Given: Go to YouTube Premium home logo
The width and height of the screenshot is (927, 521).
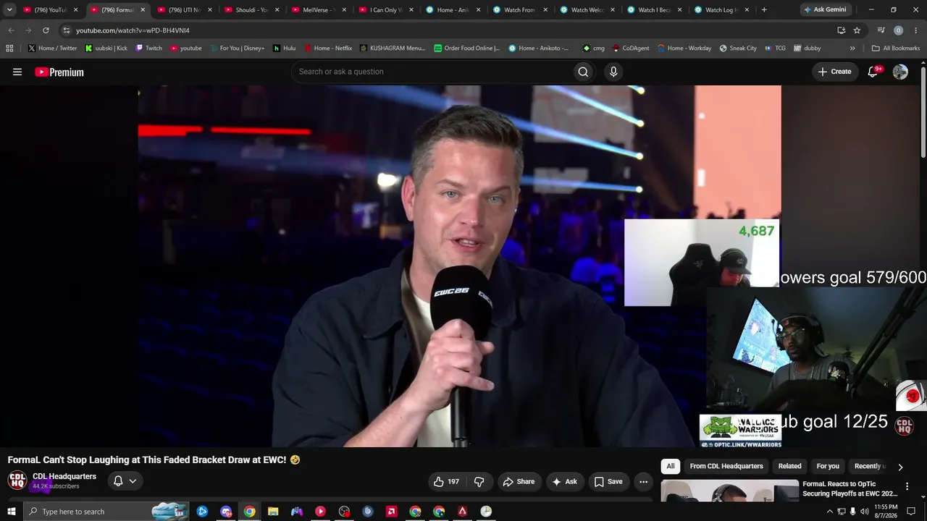Looking at the screenshot, I should 59,72.
